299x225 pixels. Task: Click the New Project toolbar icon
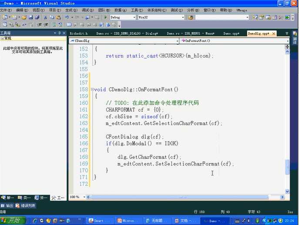[5, 17]
